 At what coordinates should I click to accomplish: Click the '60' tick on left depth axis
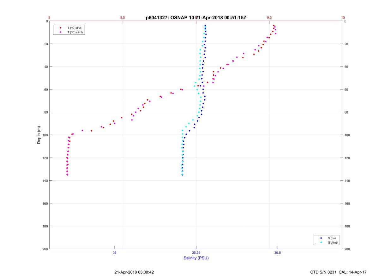click(46, 90)
